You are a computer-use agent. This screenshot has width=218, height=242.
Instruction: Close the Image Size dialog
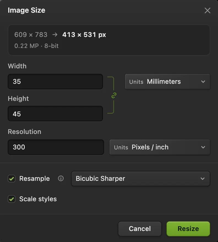click(207, 10)
